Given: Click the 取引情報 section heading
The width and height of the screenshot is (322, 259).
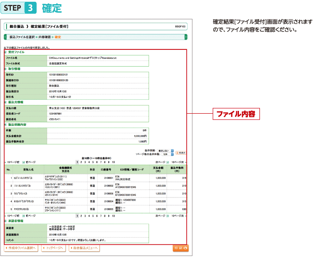Looking at the screenshot, I should pos(14,69).
